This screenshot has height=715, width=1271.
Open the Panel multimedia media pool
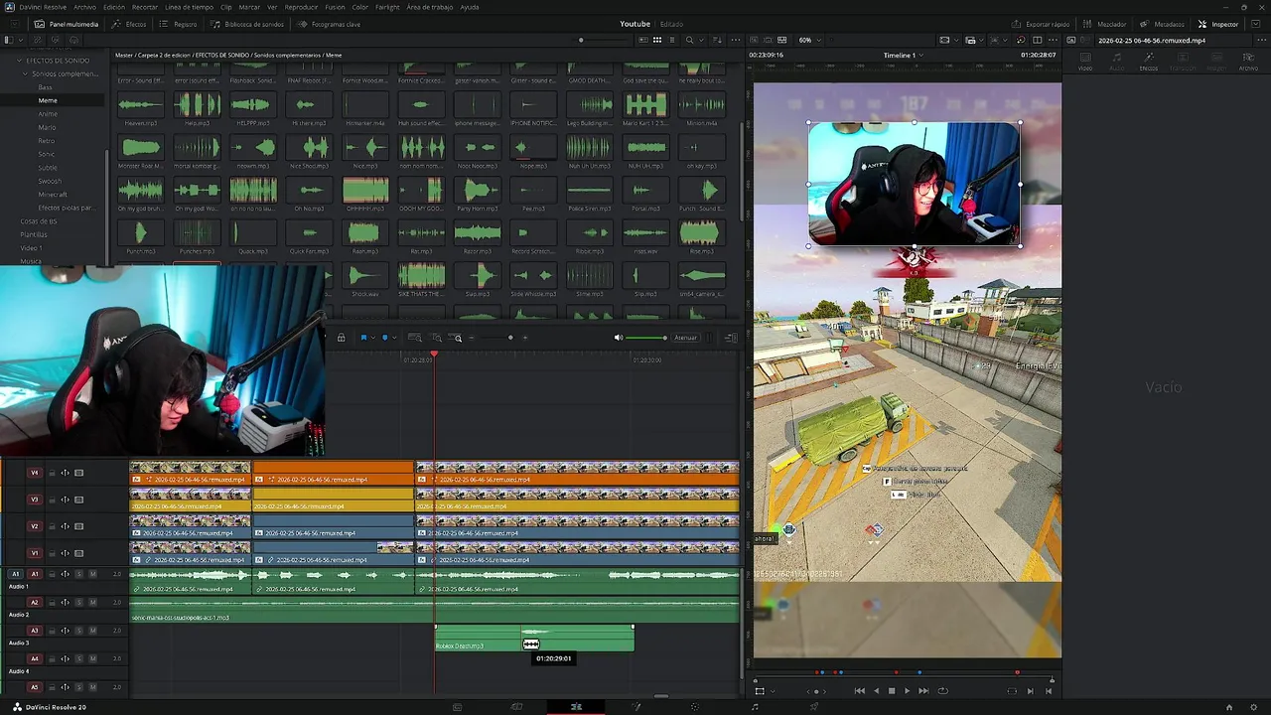pyautogui.click(x=66, y=24)
